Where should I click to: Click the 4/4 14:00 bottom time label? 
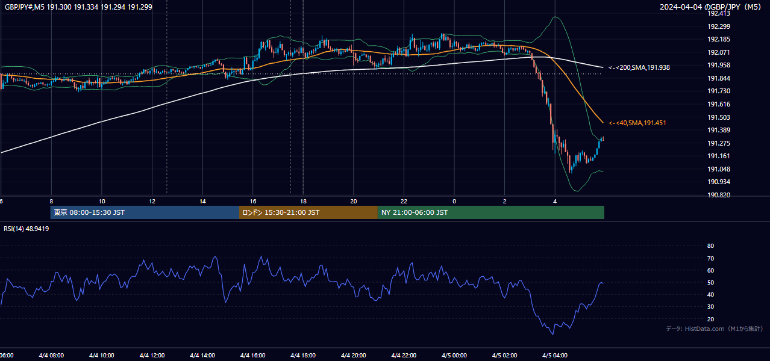[202, 356]
